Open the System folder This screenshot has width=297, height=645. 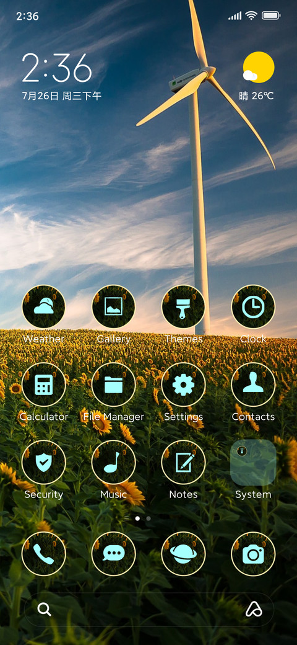[253, 463]
